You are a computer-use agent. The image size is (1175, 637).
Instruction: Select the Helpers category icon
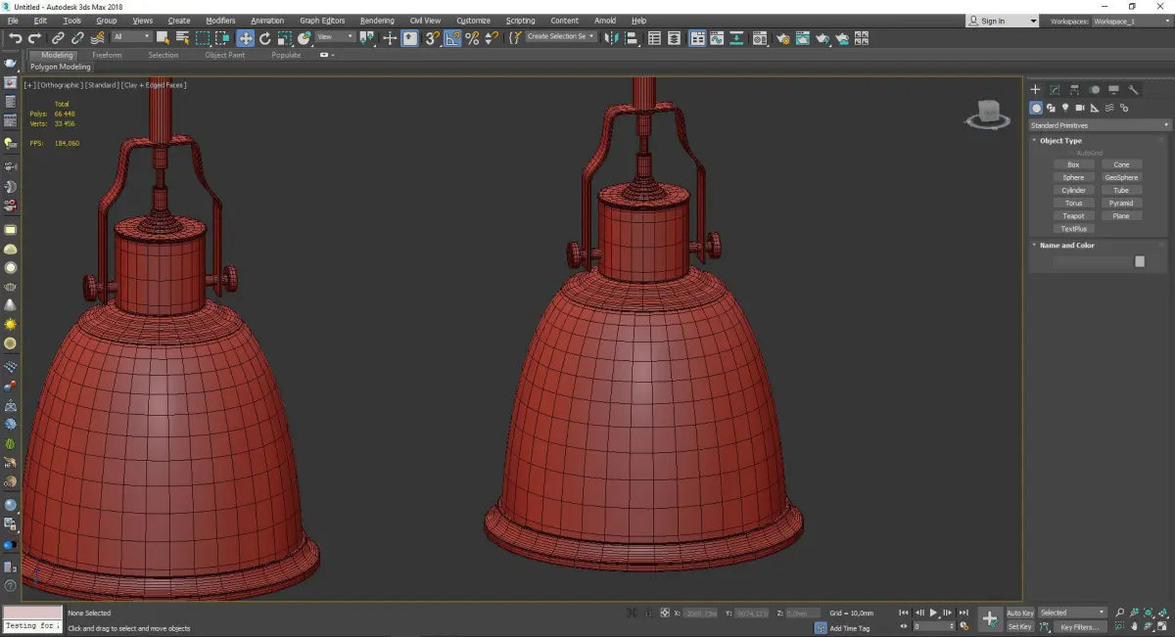point(1095,108)
